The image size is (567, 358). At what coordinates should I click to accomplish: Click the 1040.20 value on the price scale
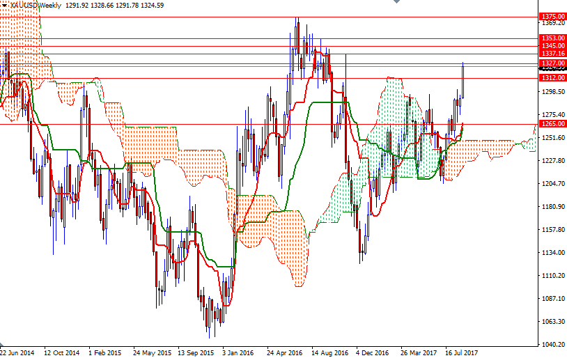point(552,344)
